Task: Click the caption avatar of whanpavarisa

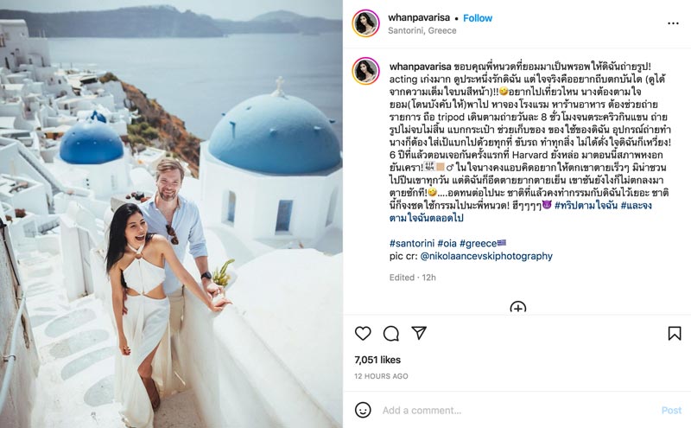Action: pyautogui.click(x=365, y=71)
